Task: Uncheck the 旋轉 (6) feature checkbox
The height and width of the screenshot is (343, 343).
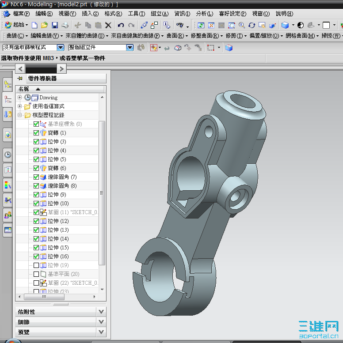Action: coord(36,168)
